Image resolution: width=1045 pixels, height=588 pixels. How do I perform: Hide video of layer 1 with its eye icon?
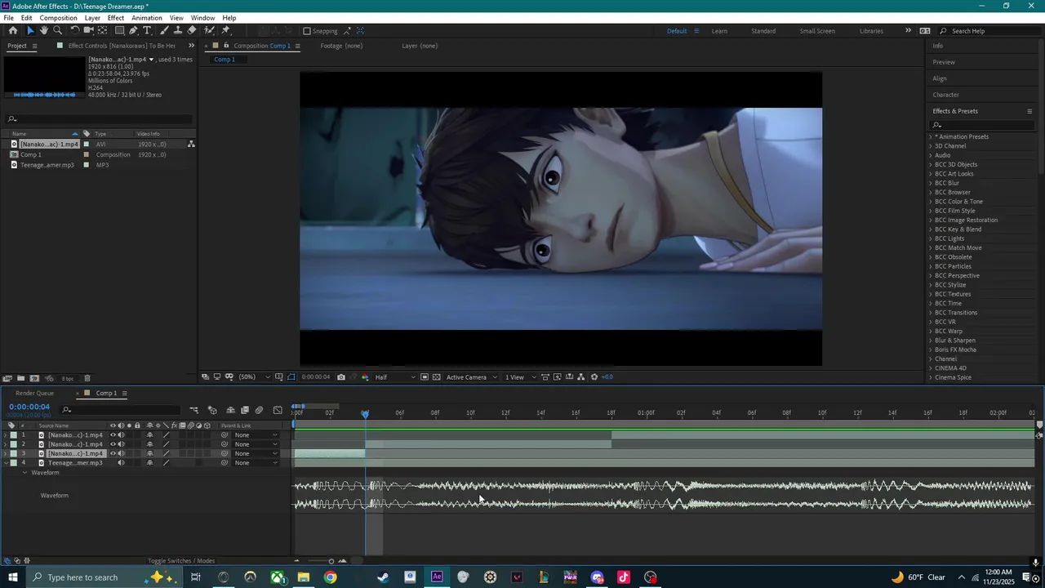click(x=113, y=435)
